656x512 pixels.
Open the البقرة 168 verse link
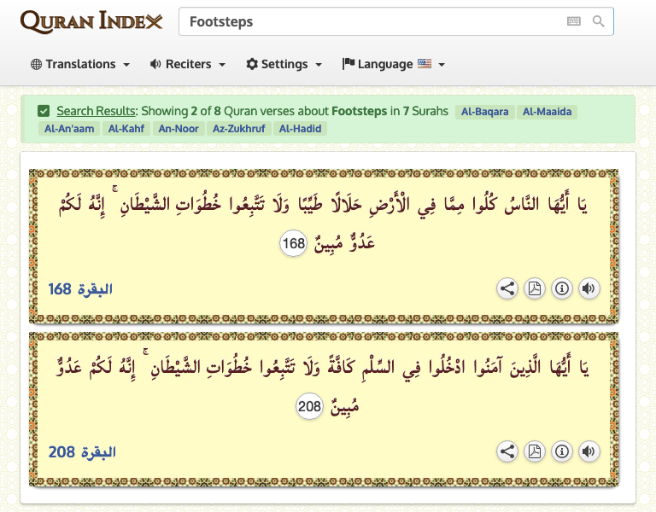tap(80, 288)
